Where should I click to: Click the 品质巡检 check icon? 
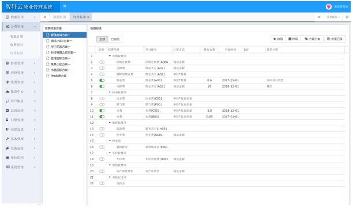click(x=7, y=111)
